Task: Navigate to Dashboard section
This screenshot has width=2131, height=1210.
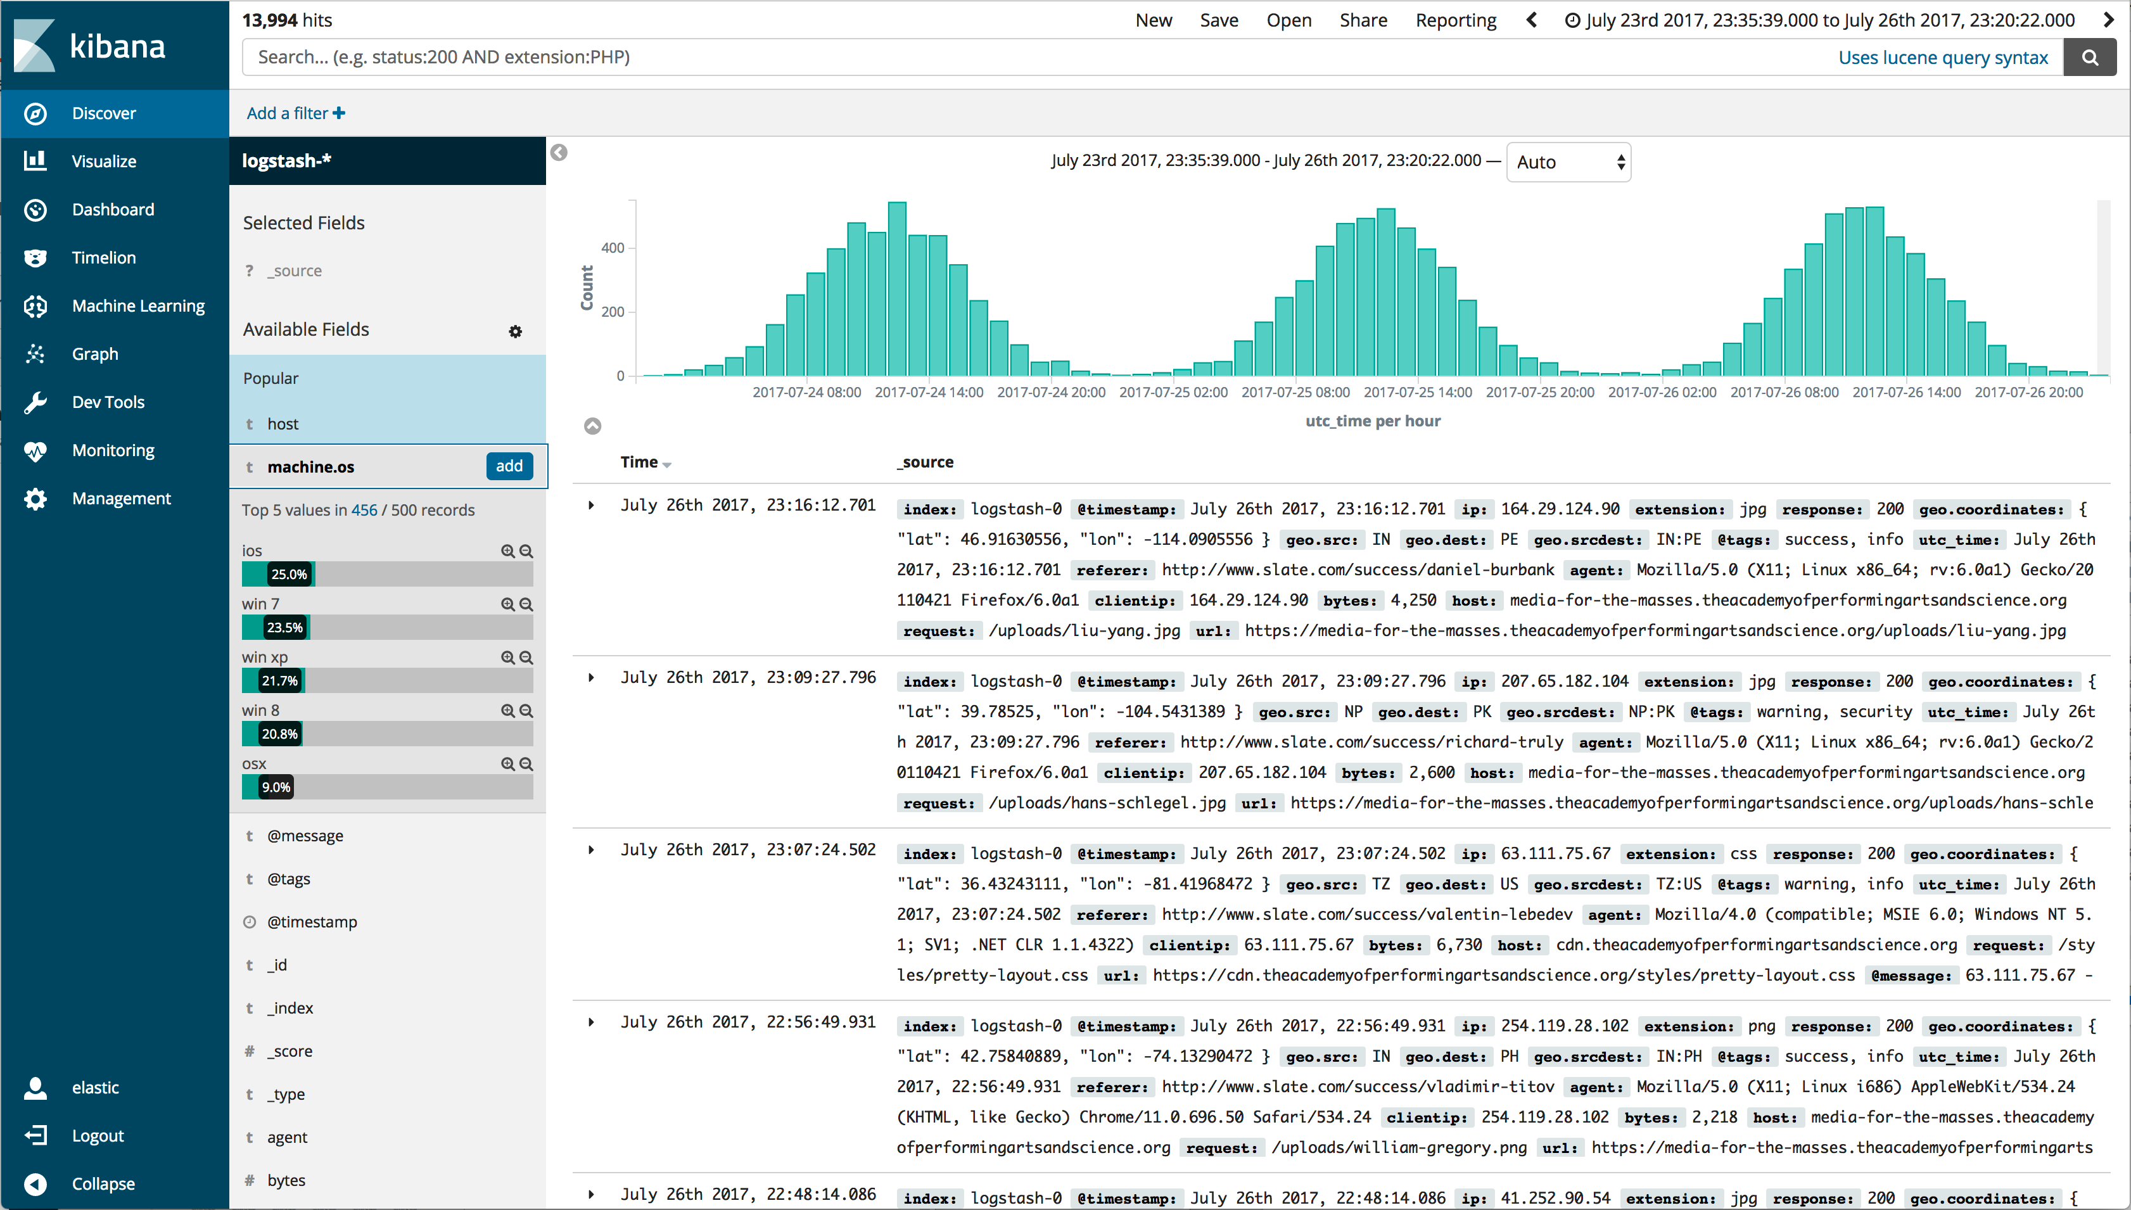Action: pos(113,208)
